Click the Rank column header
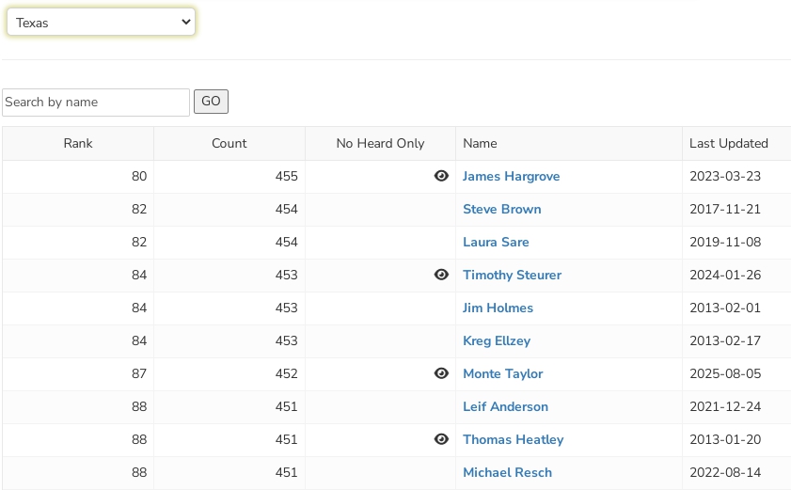 point(78,144)
